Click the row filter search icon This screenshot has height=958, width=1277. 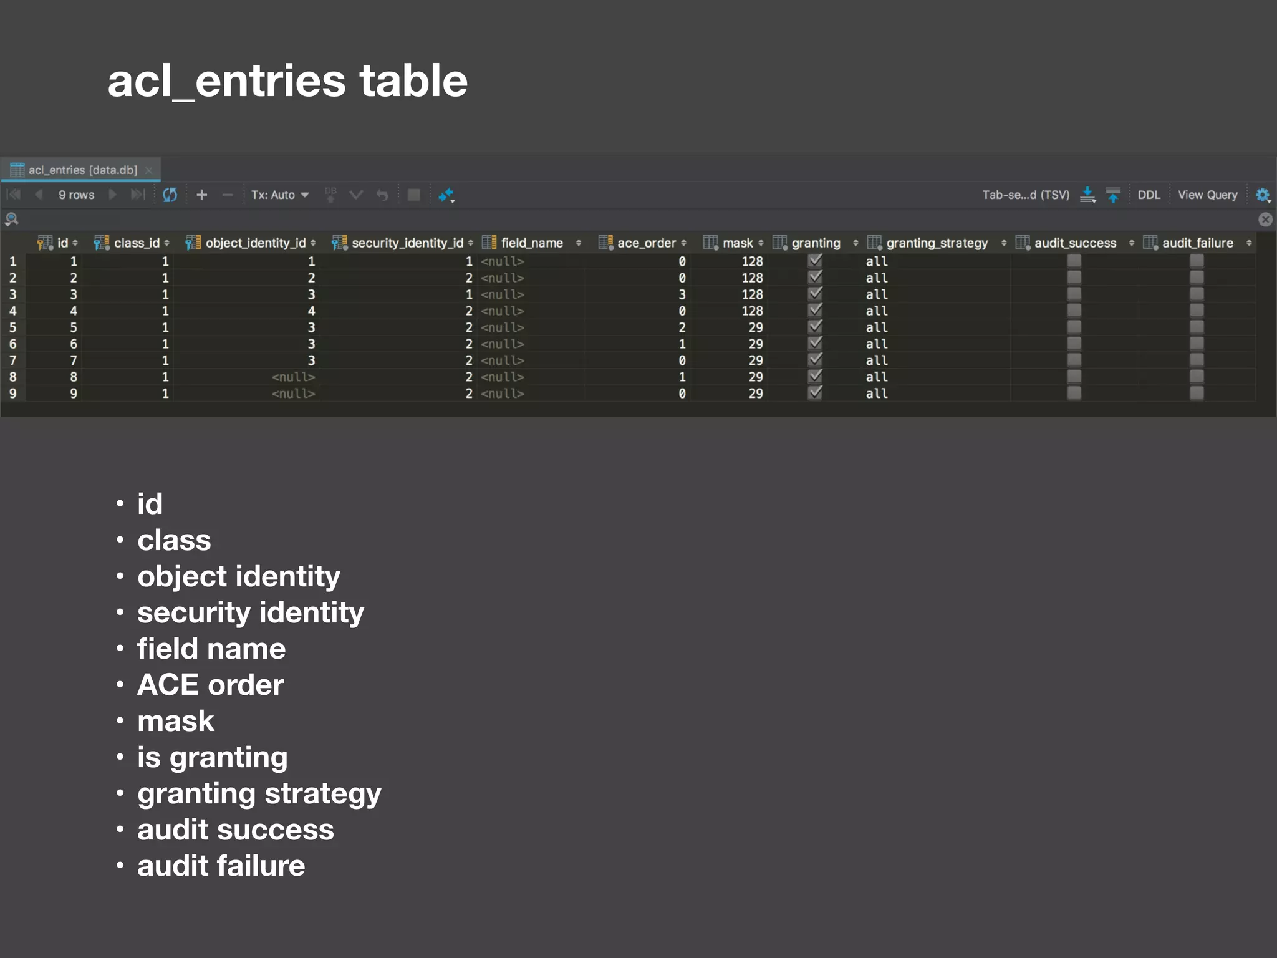tap(12, 219)
